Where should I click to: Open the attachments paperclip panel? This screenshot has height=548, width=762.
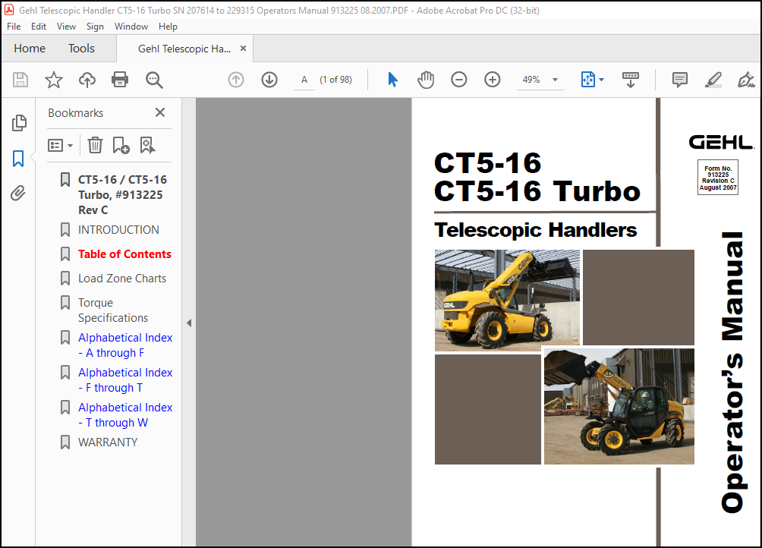18,194
